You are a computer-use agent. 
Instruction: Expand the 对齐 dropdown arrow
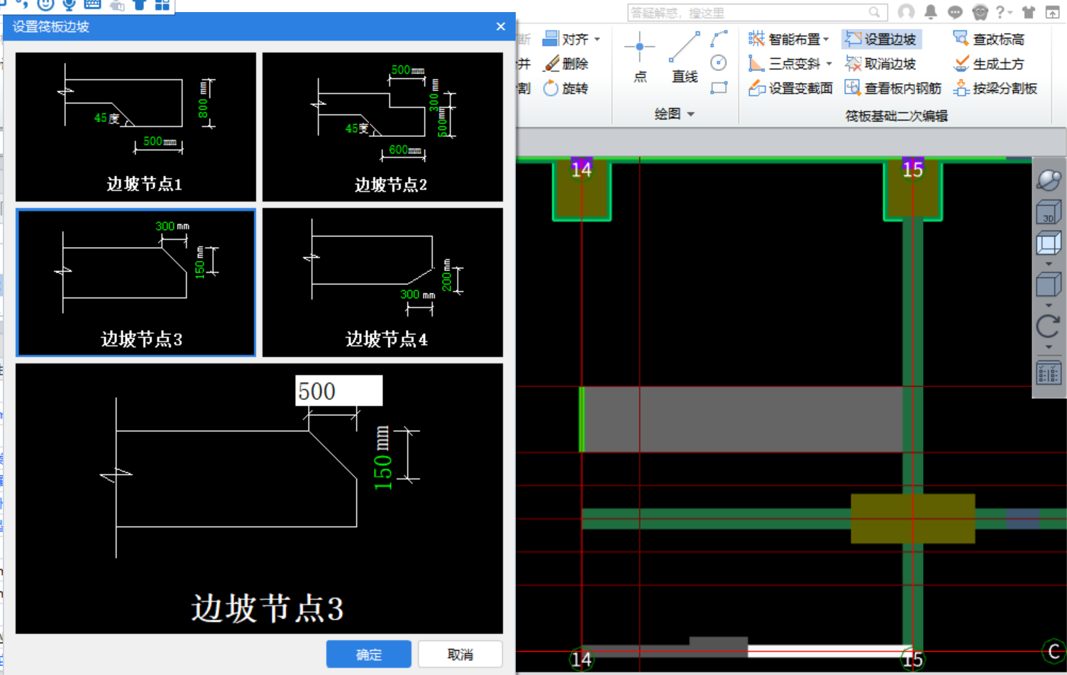coord(597,40)
